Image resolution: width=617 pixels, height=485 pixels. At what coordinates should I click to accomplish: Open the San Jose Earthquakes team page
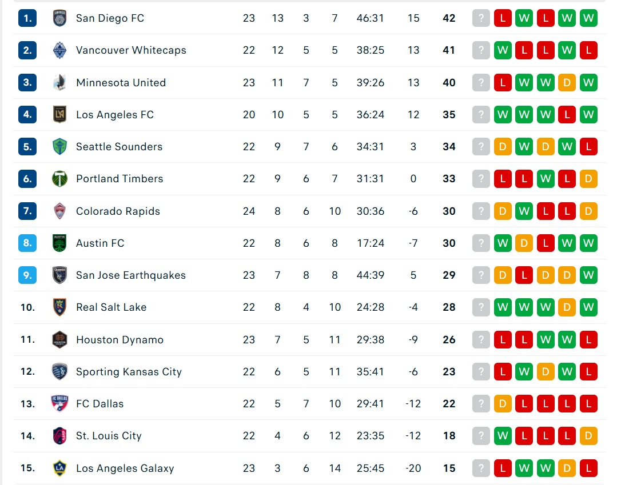pos(130,275)
